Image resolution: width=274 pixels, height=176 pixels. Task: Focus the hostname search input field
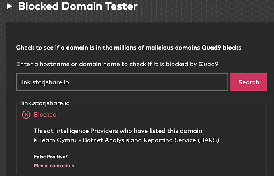pos(122,82)
